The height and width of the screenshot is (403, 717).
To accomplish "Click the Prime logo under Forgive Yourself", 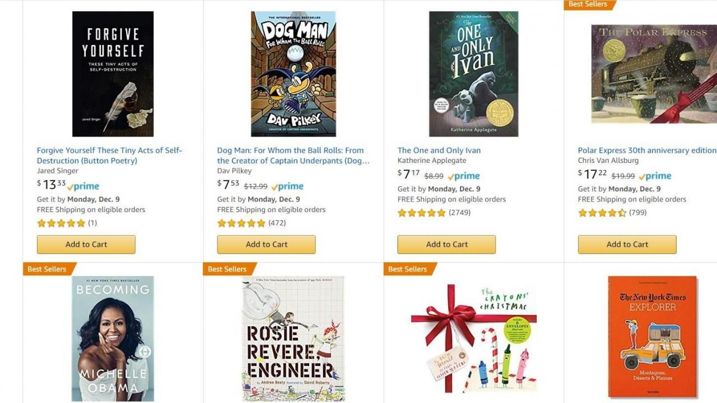I will coord(83,186).
